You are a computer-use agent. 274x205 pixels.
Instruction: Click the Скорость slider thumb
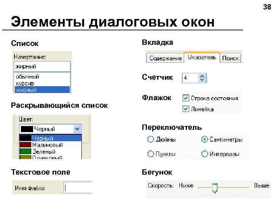click(215, 188)
